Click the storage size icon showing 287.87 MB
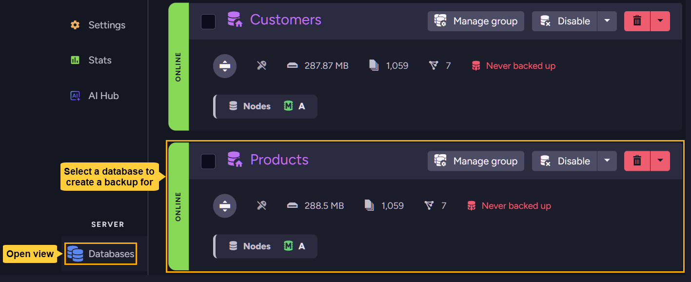Viewport: 691px width, 282px height. click(293, 65)
